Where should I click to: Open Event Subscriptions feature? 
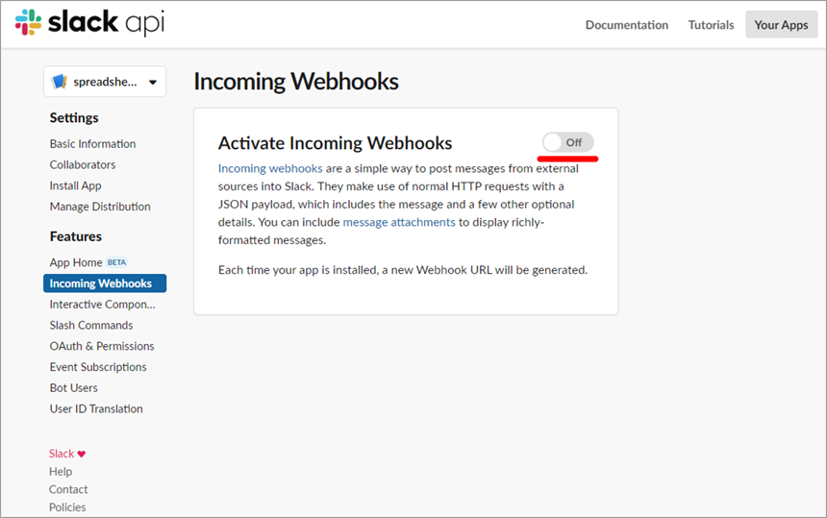tap(98, 367)
